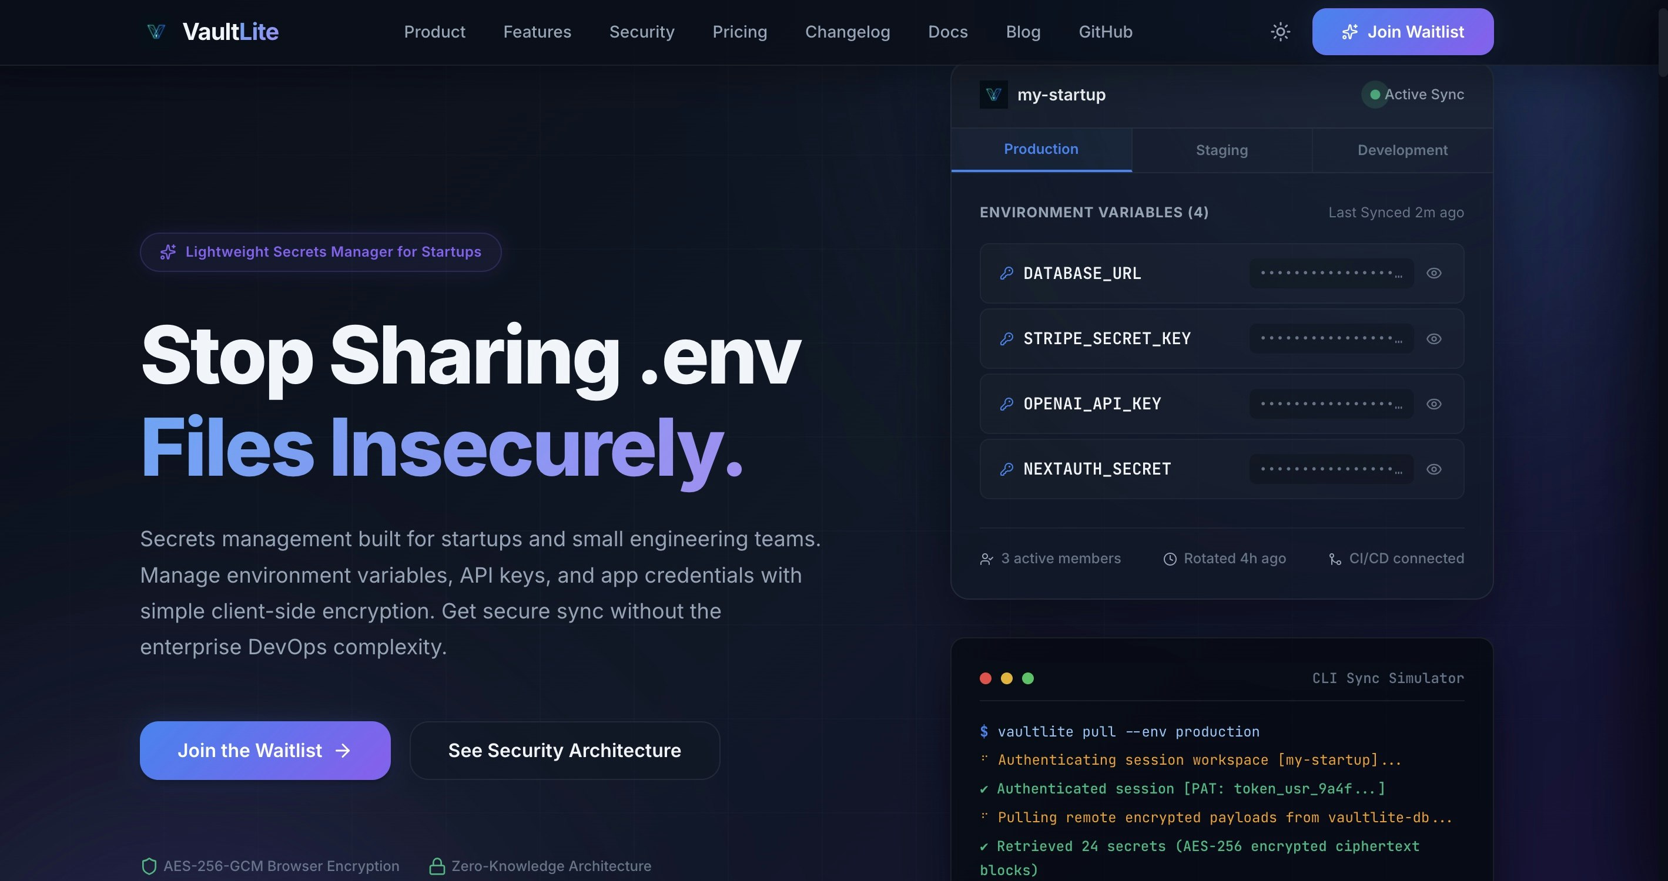Click the STRIPE_SECRET_KEY variable name
The height and width of the screenshot is (881, 1668).
coord(1107,338)
